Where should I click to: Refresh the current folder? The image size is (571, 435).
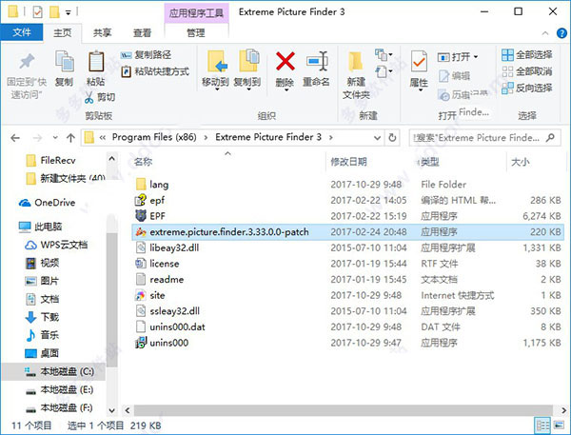(x=392, y=138)
